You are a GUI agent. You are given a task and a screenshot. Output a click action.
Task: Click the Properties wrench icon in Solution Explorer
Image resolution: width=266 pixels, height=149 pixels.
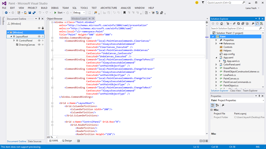[x=253, y=24]
